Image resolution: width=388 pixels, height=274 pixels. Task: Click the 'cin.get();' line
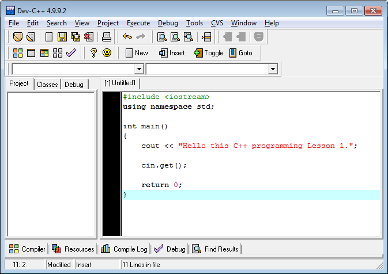tap(164, 165)
